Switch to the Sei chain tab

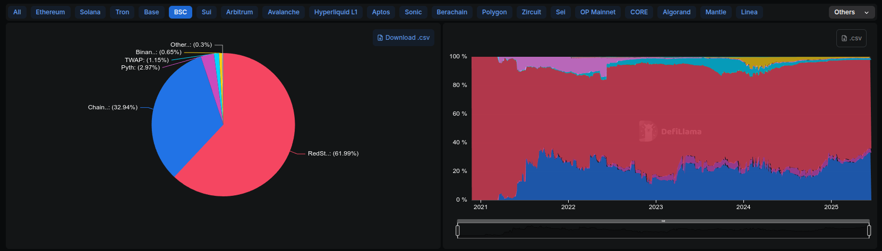click(x=561, y=12)
